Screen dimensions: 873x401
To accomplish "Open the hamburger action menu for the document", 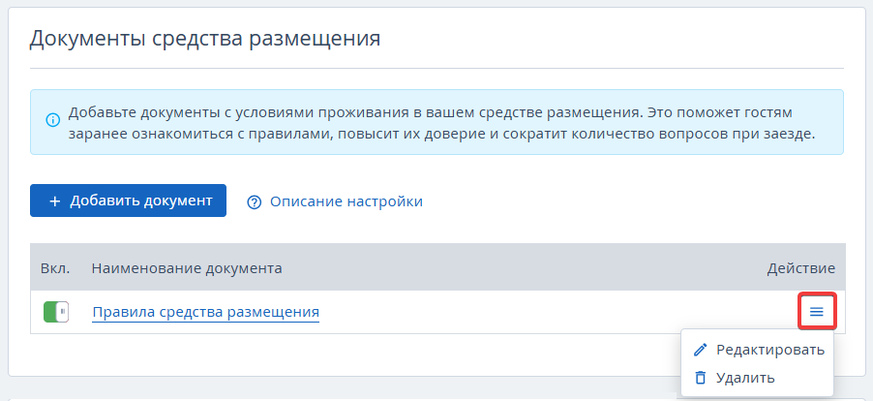I will 816,312.
